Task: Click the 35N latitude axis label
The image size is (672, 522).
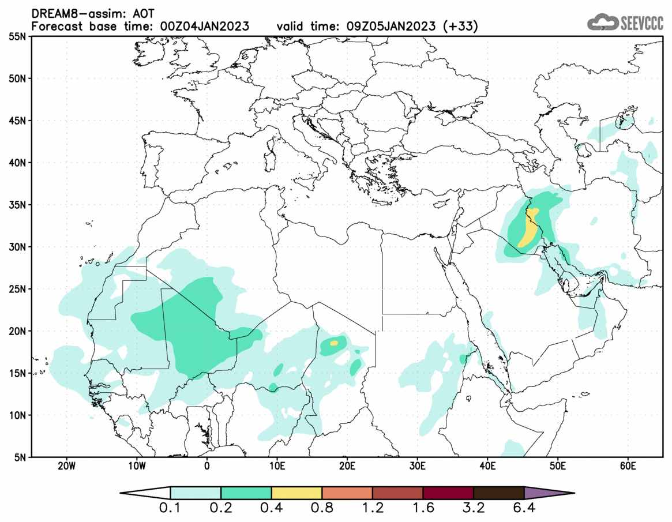Action: pos(17,205)
